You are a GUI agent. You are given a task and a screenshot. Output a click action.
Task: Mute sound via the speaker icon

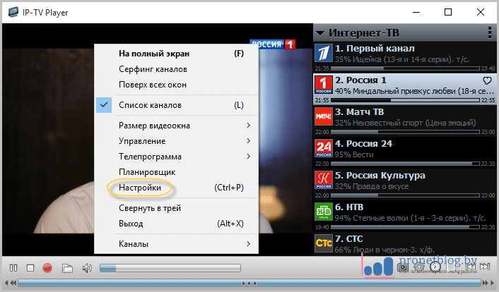click(87, 268)
